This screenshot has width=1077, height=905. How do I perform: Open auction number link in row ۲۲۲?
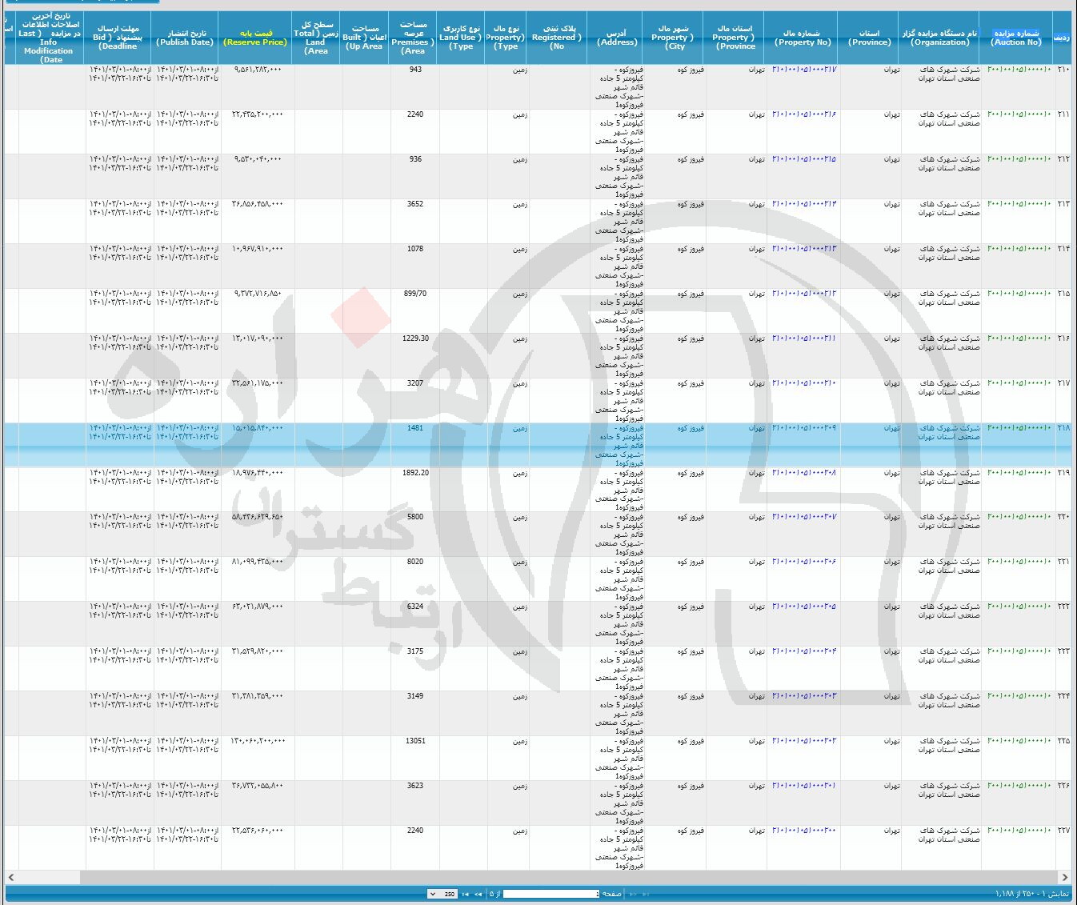(x=1019, y=607)
